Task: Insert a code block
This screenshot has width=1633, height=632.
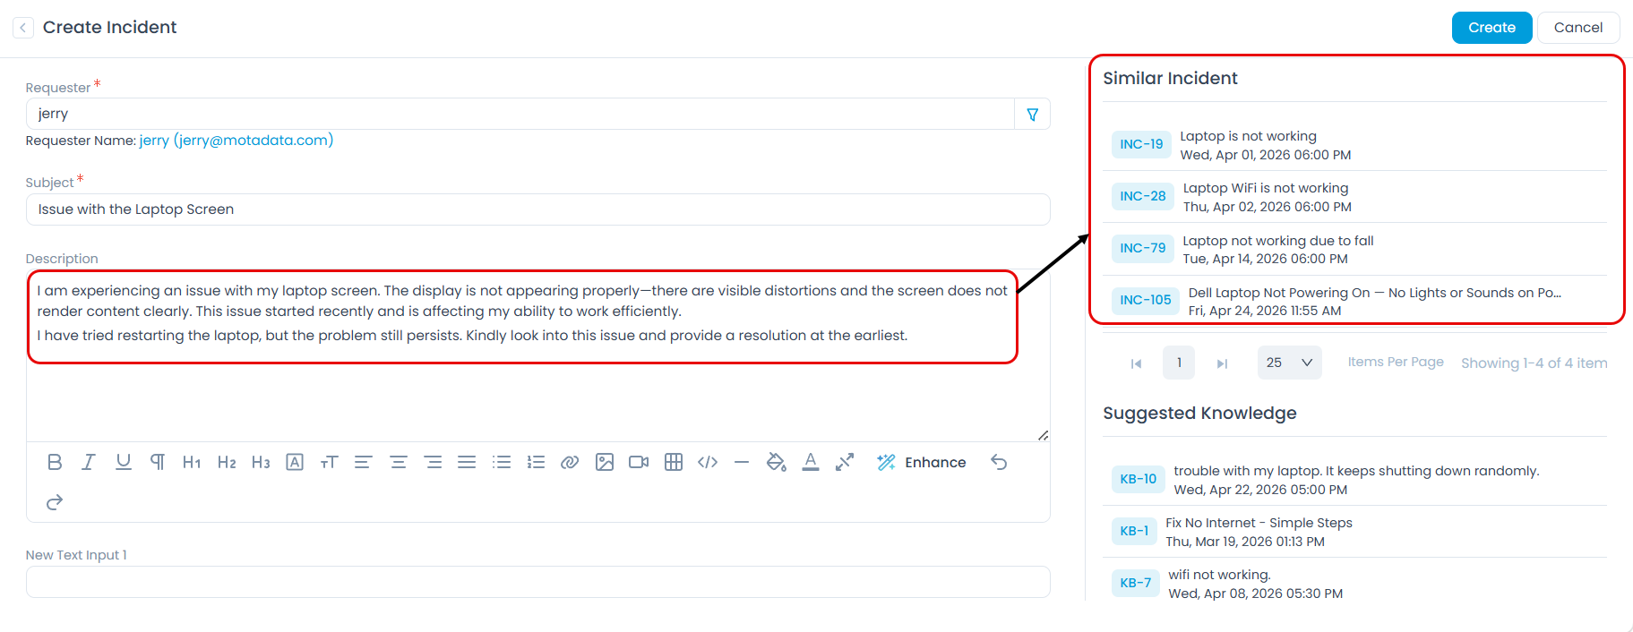Action: [708, 462]
